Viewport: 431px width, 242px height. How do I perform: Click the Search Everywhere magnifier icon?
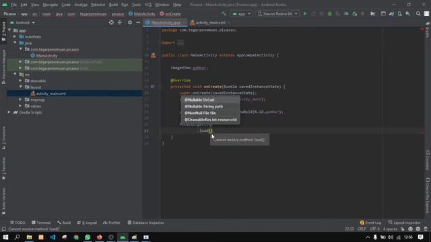pos(418,13)
